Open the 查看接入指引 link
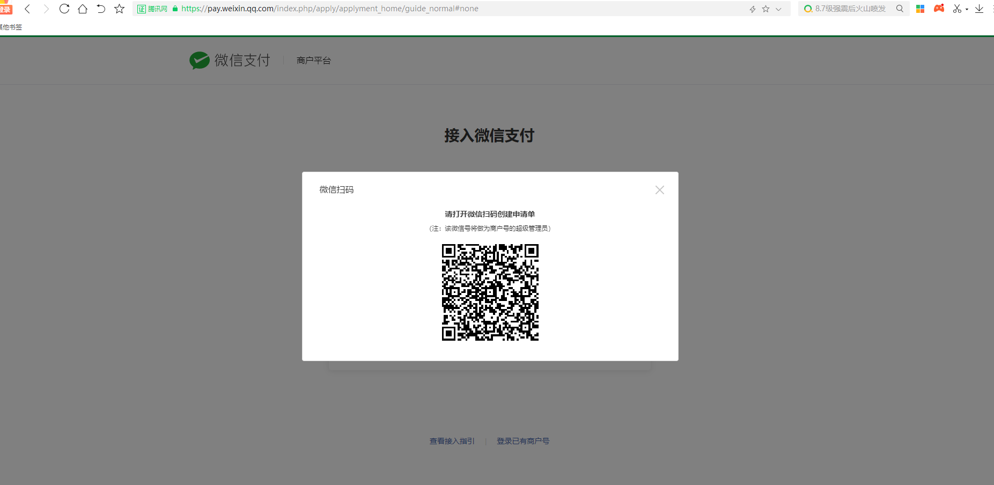Screen dimensions: 994x485 452,441
